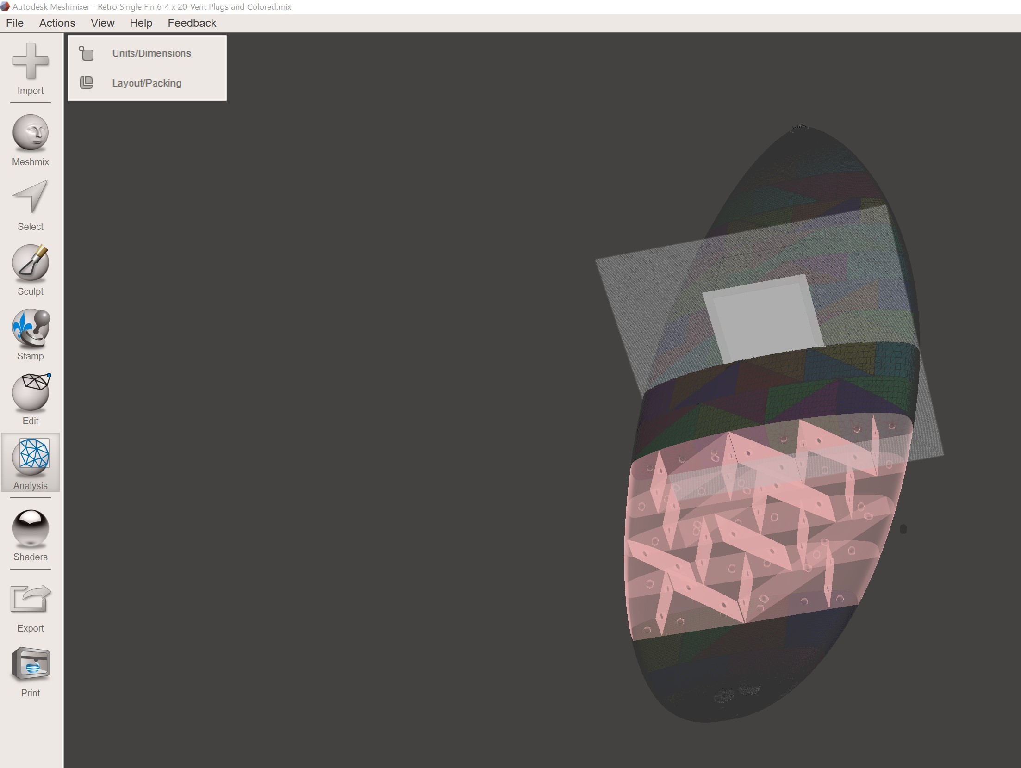Choose Units/Dimensions in the Analysis menu
The height and width of the screenshot is (768, 1021).
click(151, 53)
